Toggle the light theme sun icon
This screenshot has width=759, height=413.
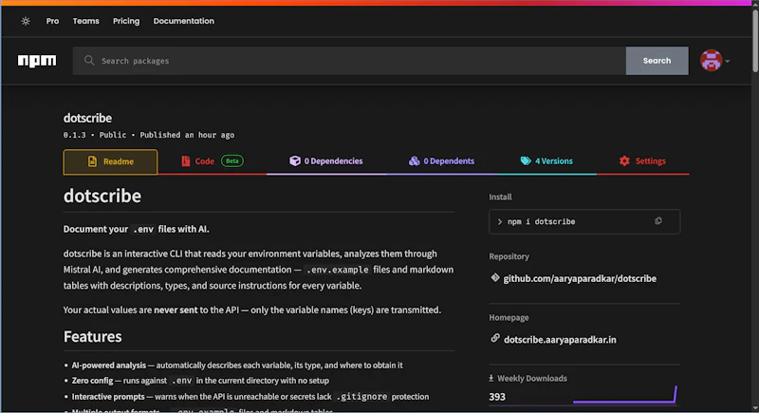tap(26, 21)
